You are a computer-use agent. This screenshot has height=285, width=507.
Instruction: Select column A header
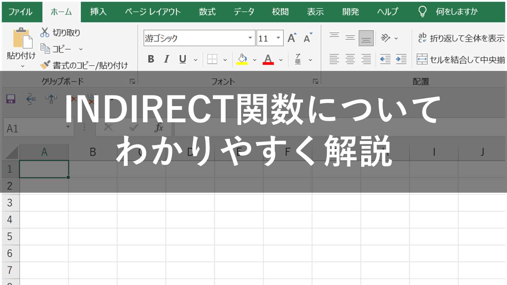(x=44, y=152)
